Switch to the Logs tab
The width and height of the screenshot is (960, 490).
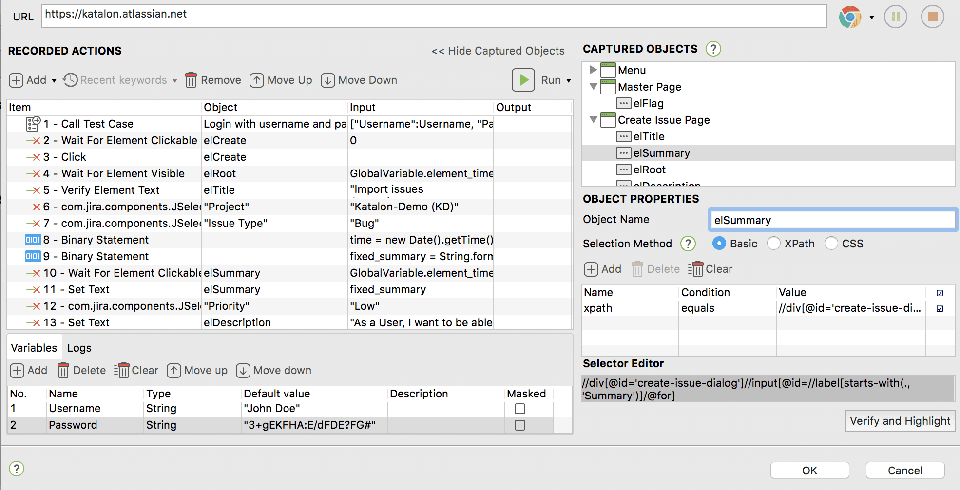(x=79, y=347)
